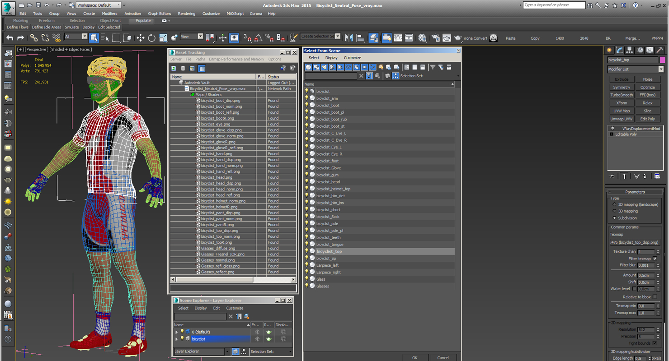The width and height of the screenshot is (669, 361).
Task: Toggle the 3D Snaps tool
Action: tap(247, 38)
